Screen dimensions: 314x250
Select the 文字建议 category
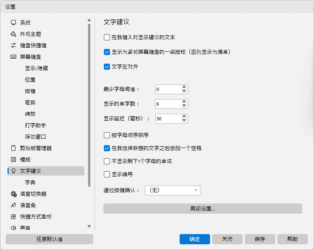(x=46, y=171)
